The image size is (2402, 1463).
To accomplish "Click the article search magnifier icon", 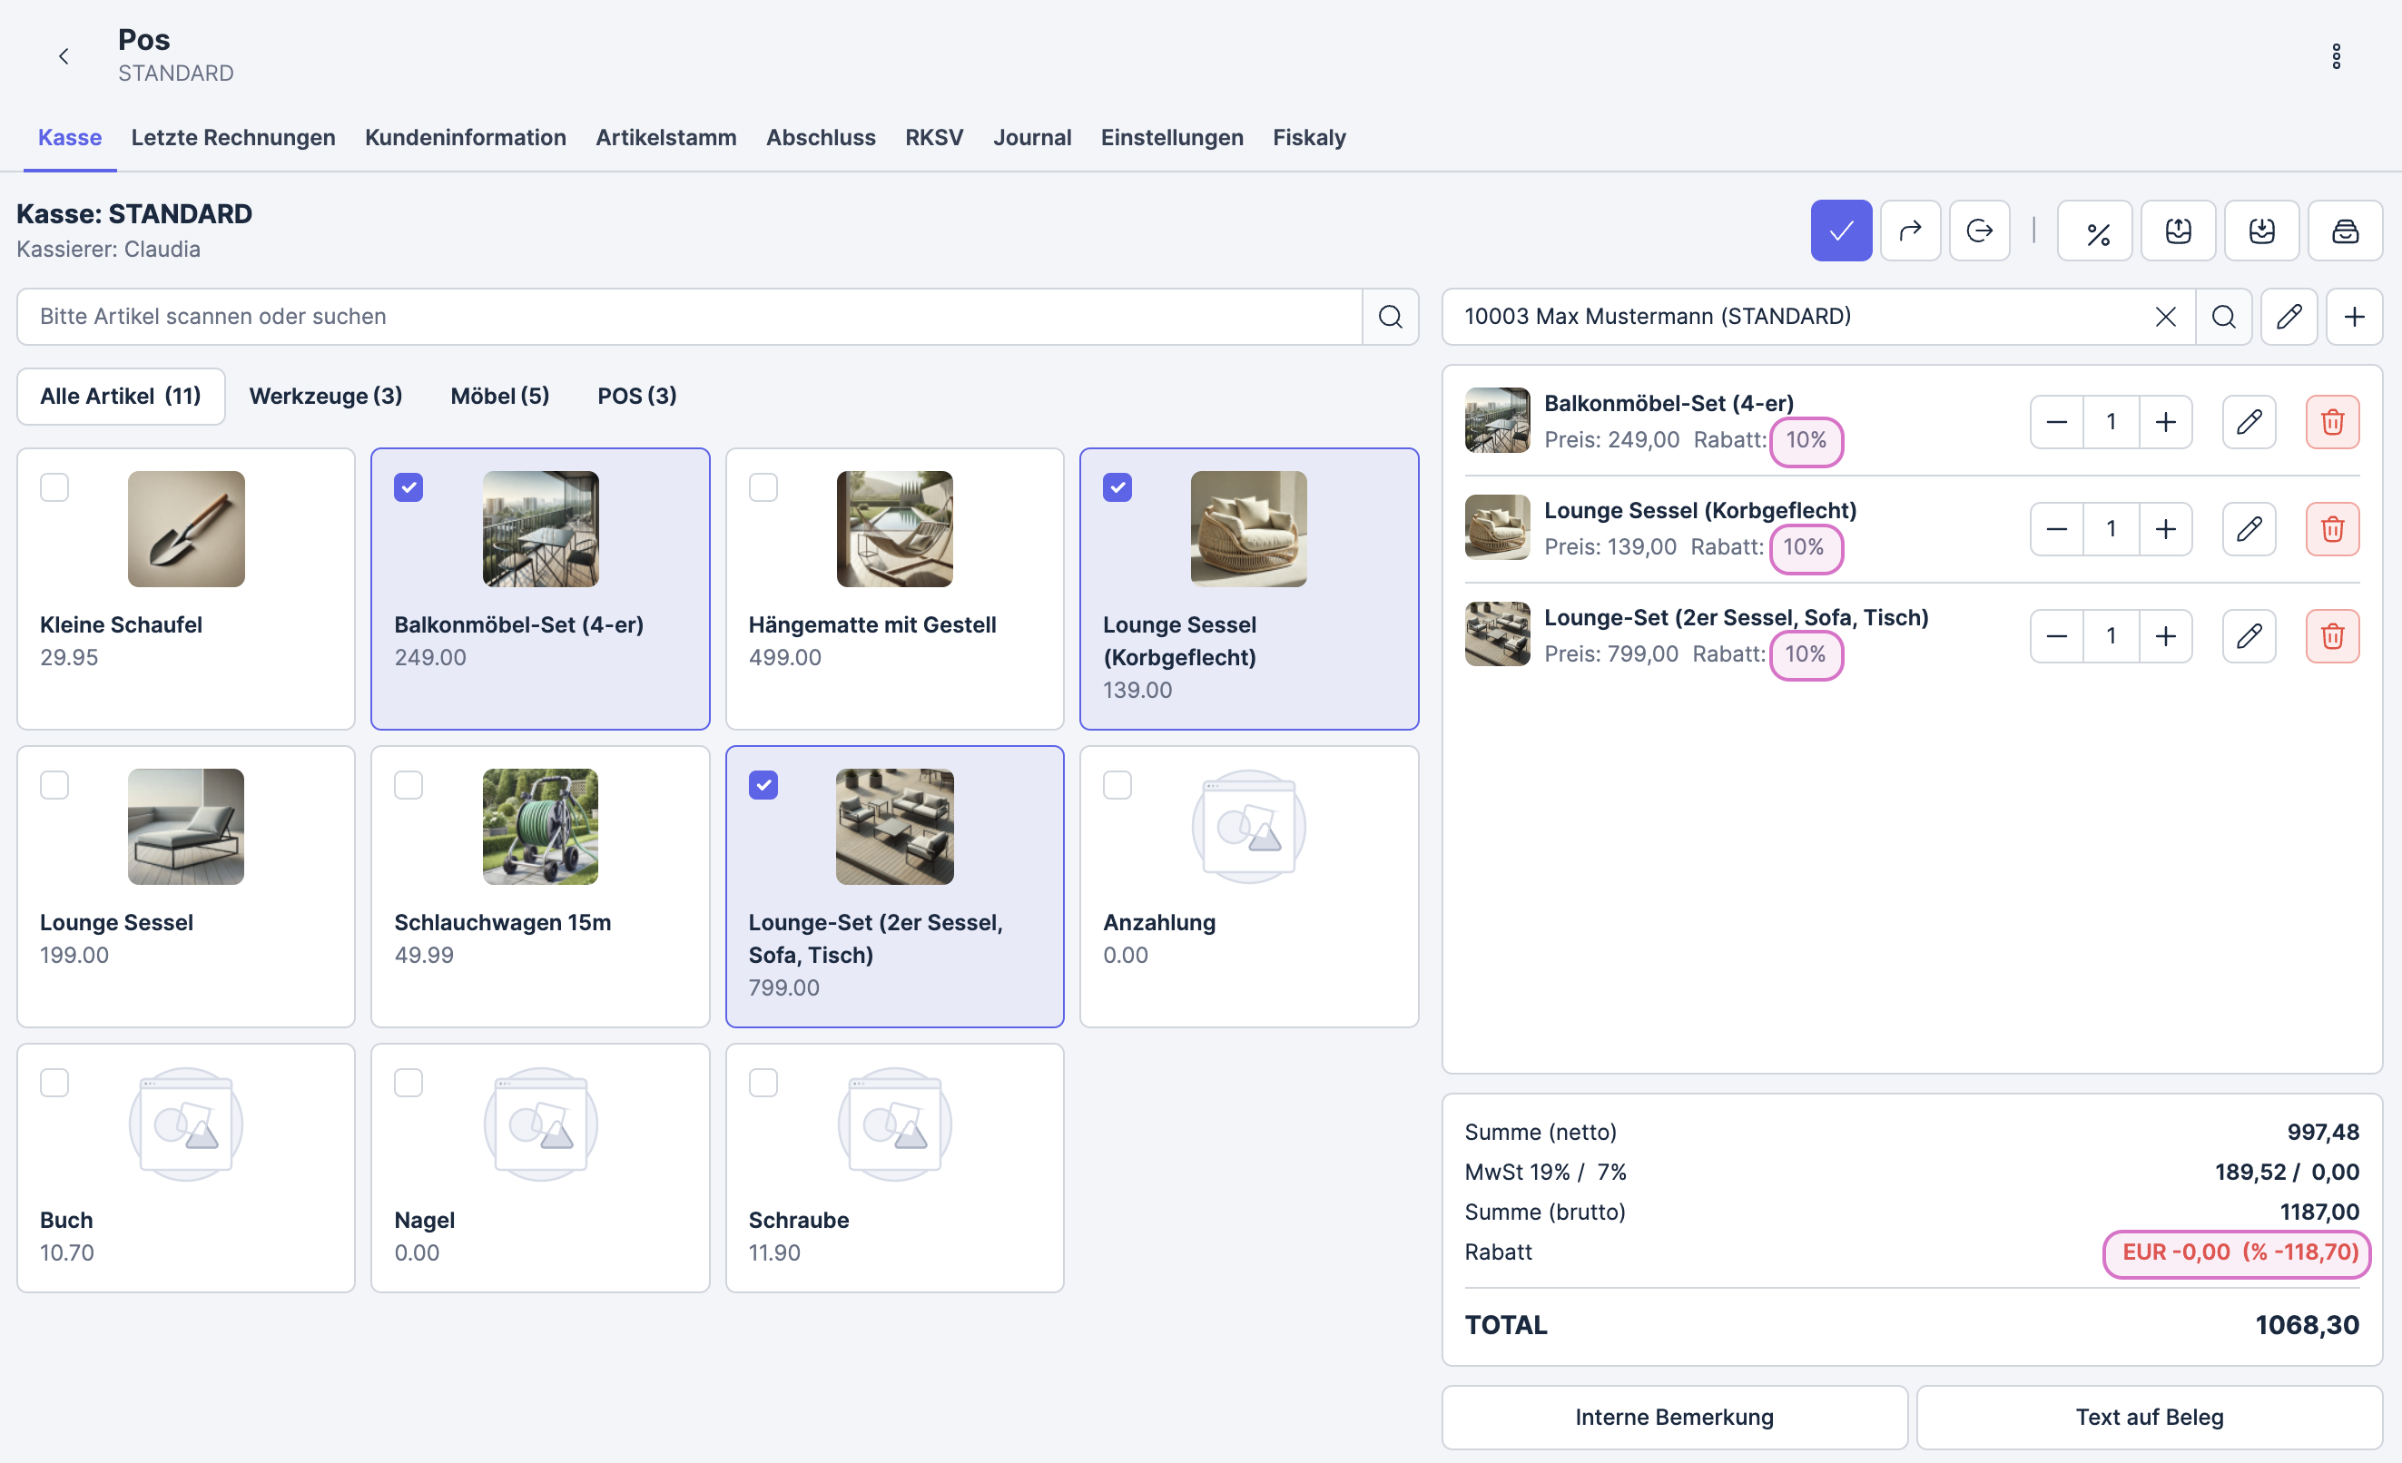I will 1390,317.
